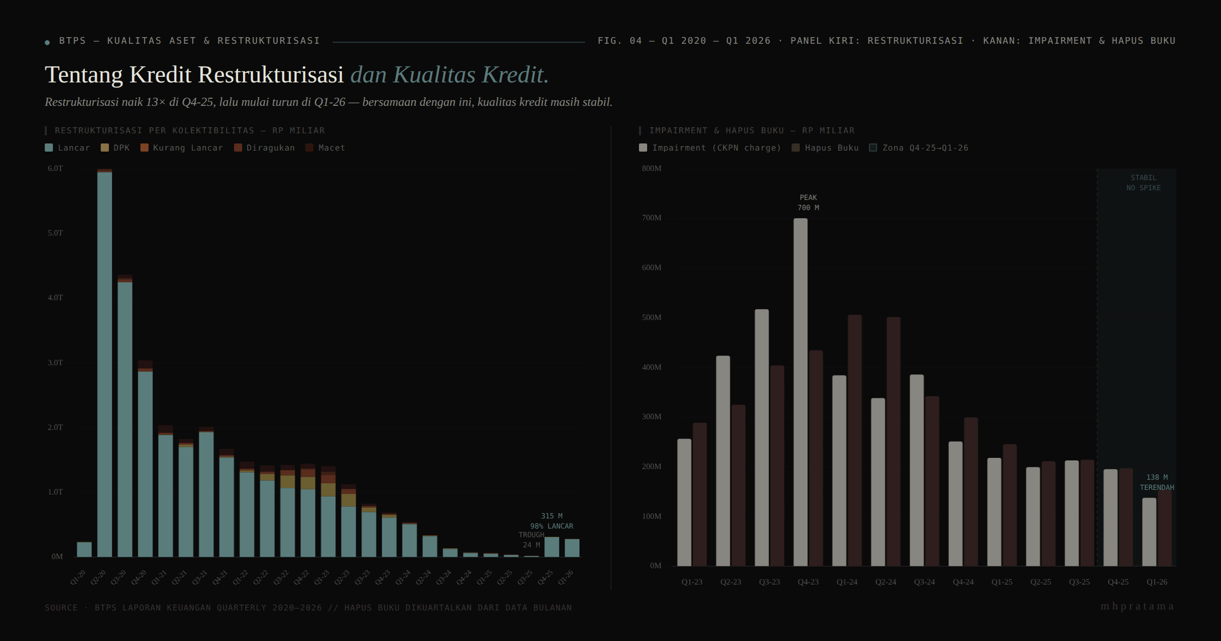This screenshot has width=1221, height=641.
Task: Select the Q3-20 restructuring bar
Action: pos(125,416)
